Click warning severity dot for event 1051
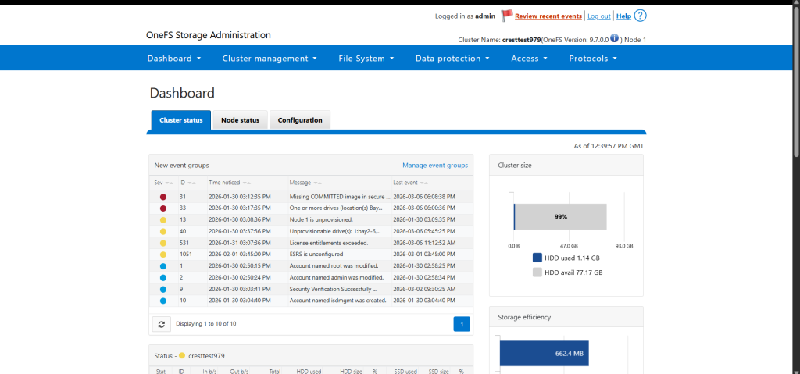Image resolution: width=800 pixels, height=374 pixels. click(x=163, y=254)
